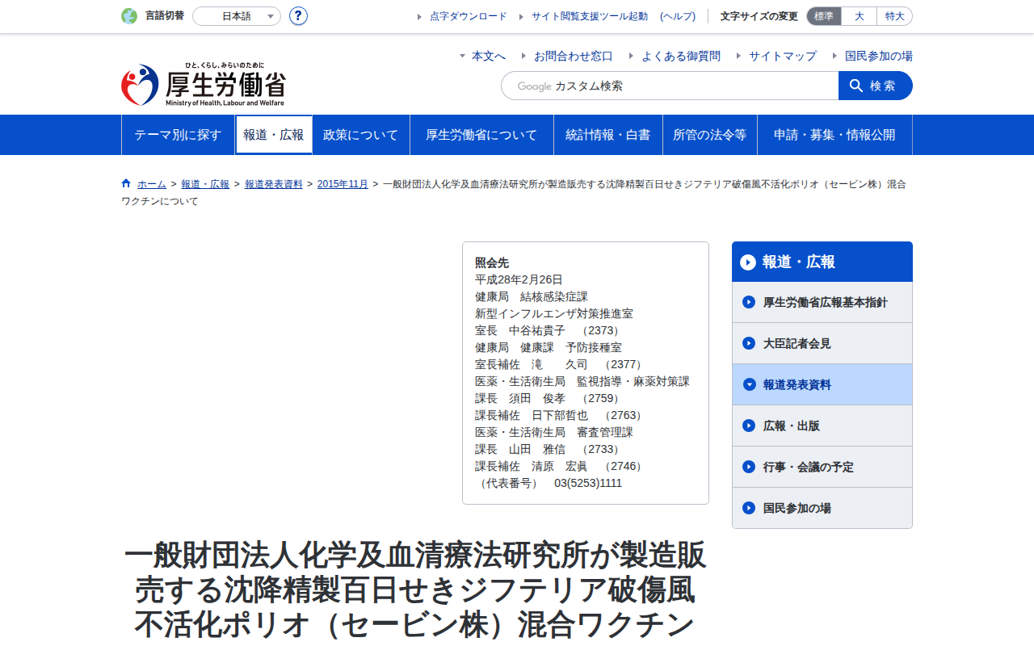Click the arrow icon next to 大臣記者会見
1034x646 pixels.
749,343
